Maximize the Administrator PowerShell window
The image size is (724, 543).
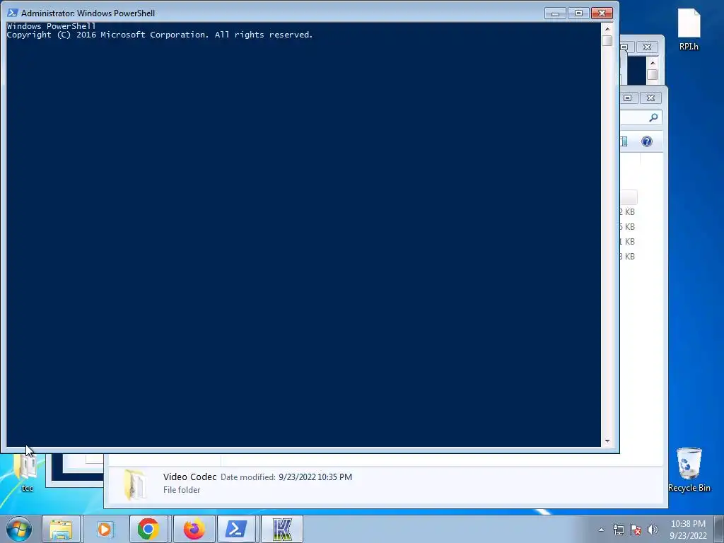(x=578, y=13)
